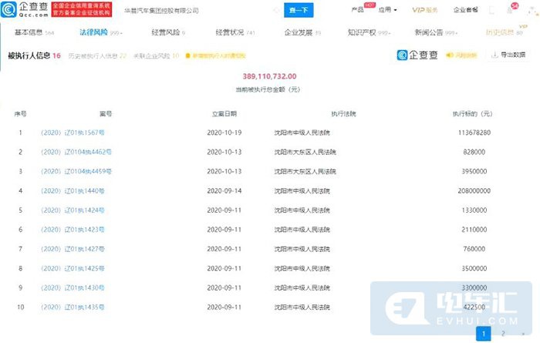Click the date 2020-09-14
Screen dimensions: 540x343
coord(224,190)
